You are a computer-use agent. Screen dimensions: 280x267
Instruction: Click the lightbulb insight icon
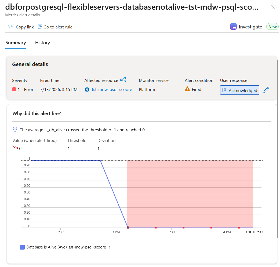(15, 129)
